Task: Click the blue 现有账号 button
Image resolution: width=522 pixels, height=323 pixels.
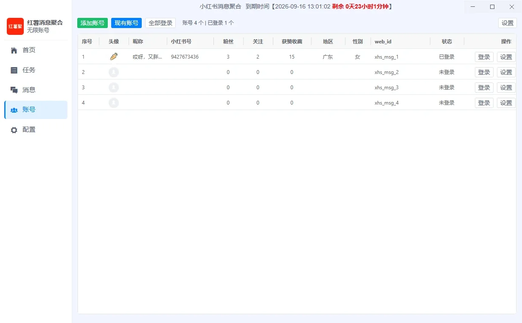Action: pyautogui.click(x=126, y=23)
